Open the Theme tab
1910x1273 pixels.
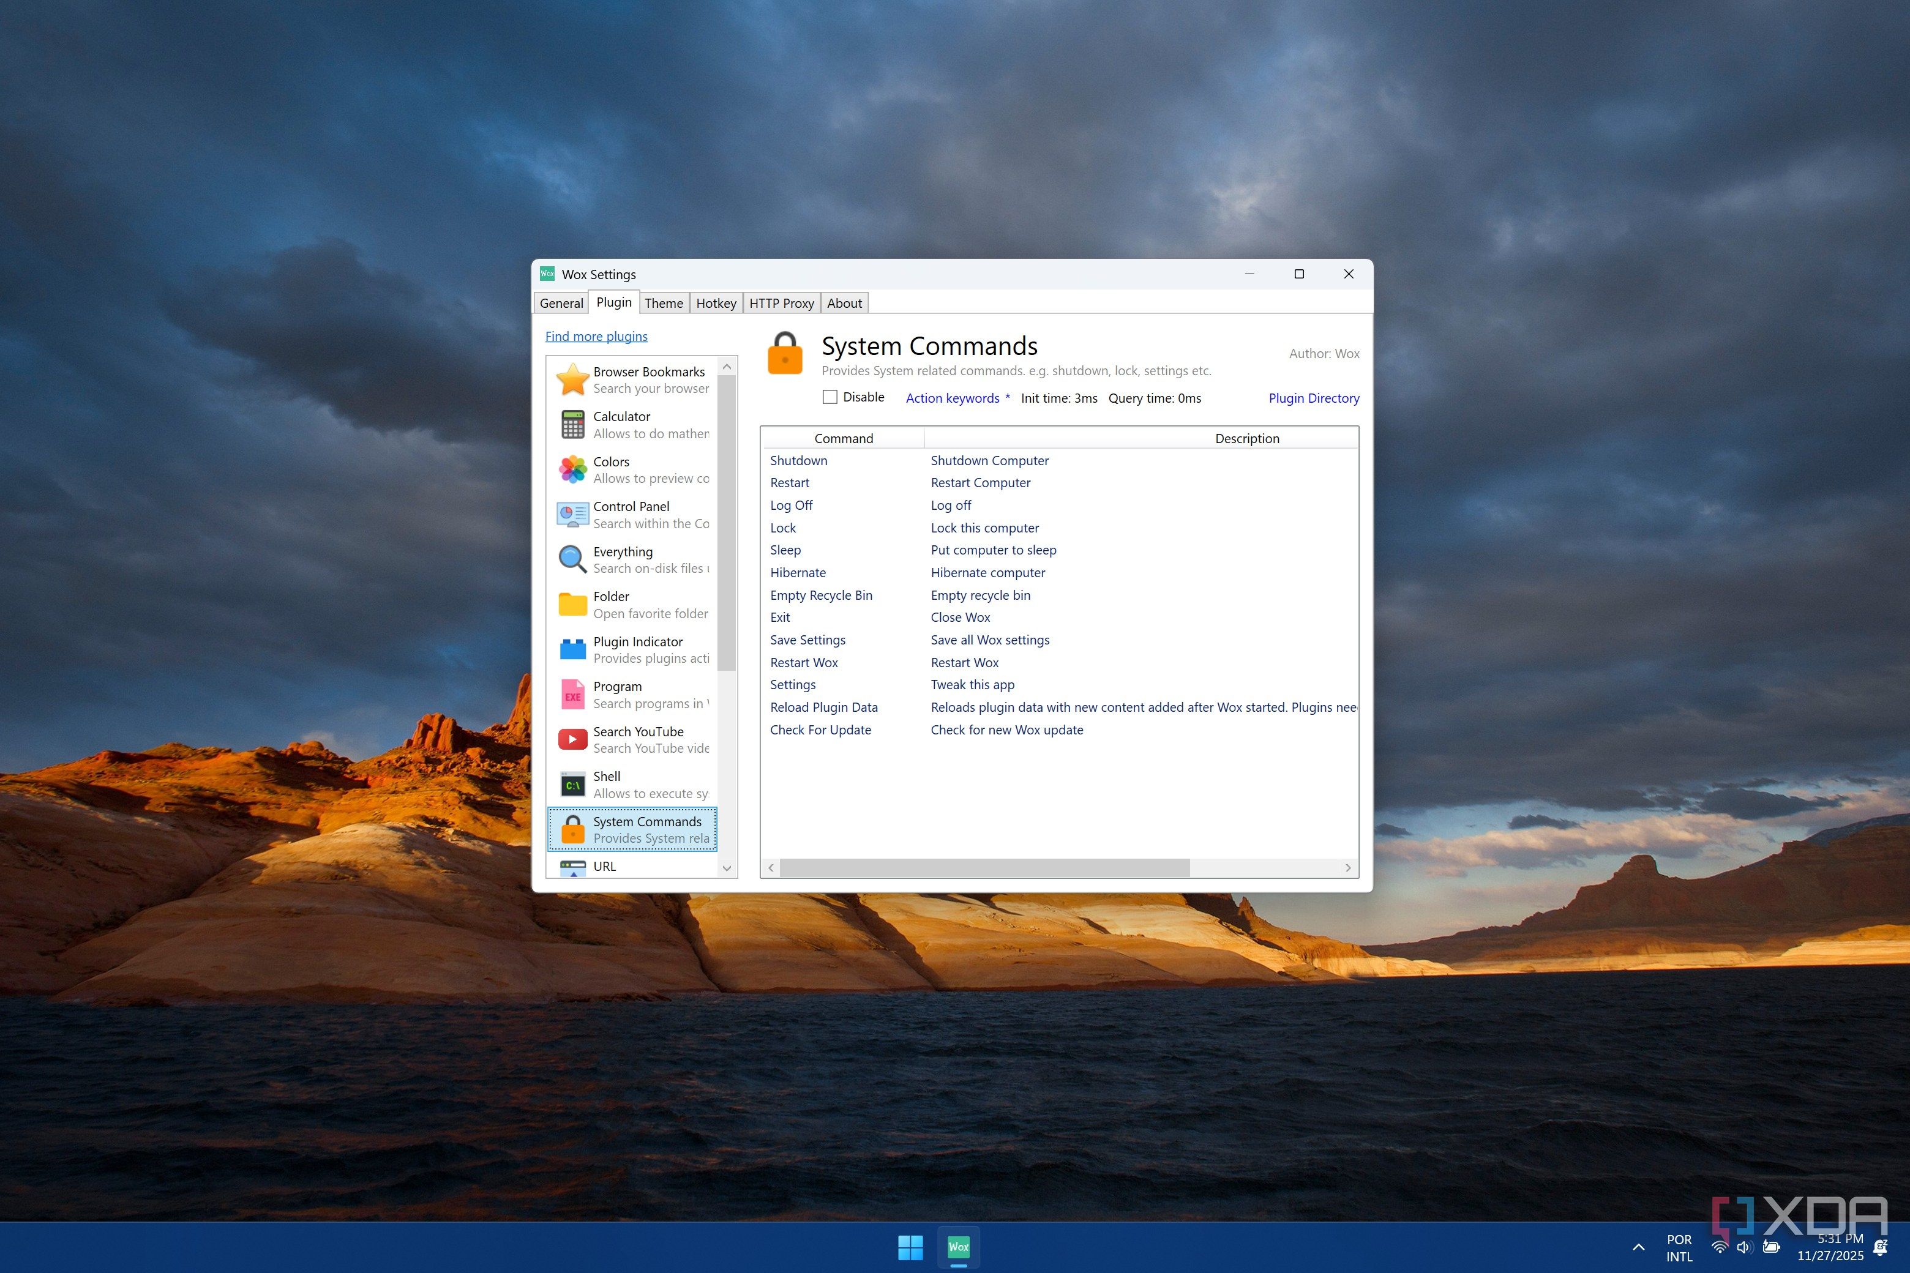(x=664, y=303)
